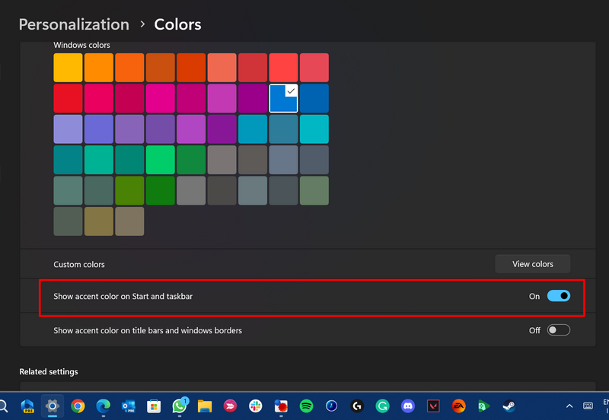The image size is (609, 420).
Task: Open Microsoft Store from the taskbar
Action: (x=154, y=406)
